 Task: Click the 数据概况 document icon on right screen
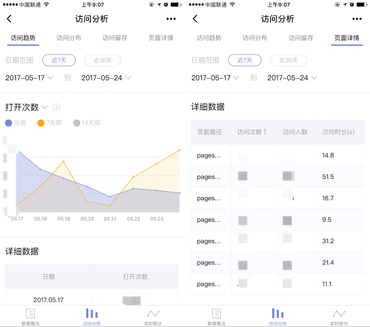point(216,316)
